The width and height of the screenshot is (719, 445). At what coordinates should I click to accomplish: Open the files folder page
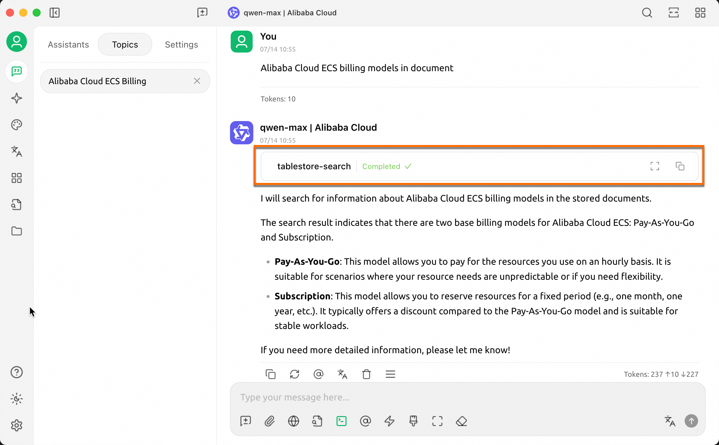click(x=17, y=231)
